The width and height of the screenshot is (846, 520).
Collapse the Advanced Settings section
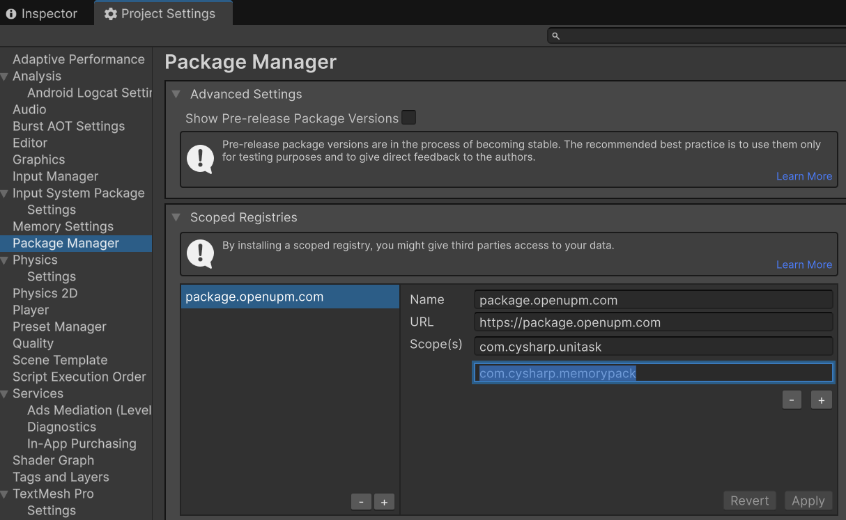176,94
